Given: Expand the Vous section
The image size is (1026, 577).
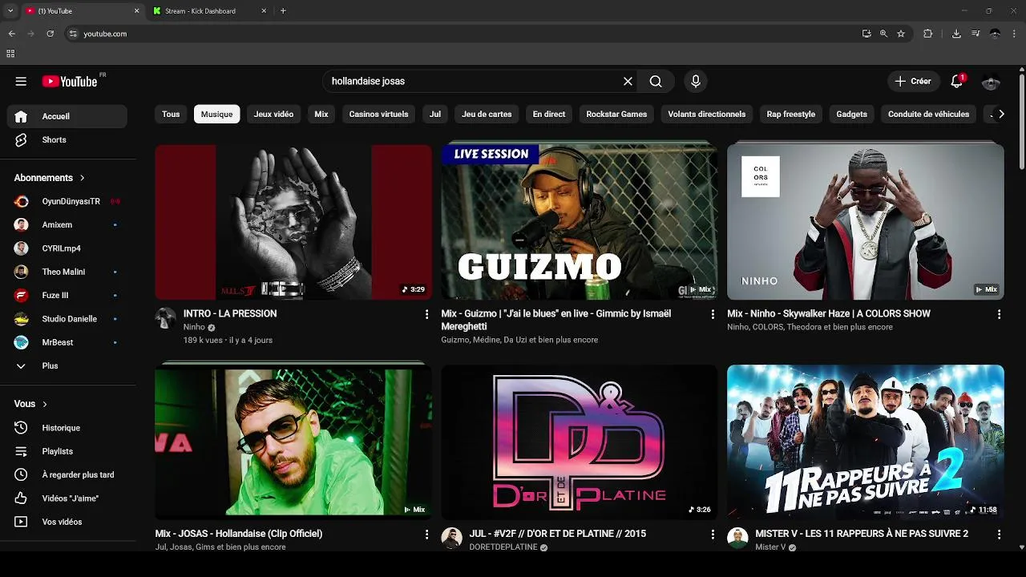Looking at the screenshot, I should click(30, 404).
